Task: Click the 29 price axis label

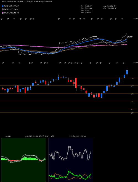Action: (x=132, y=79)
